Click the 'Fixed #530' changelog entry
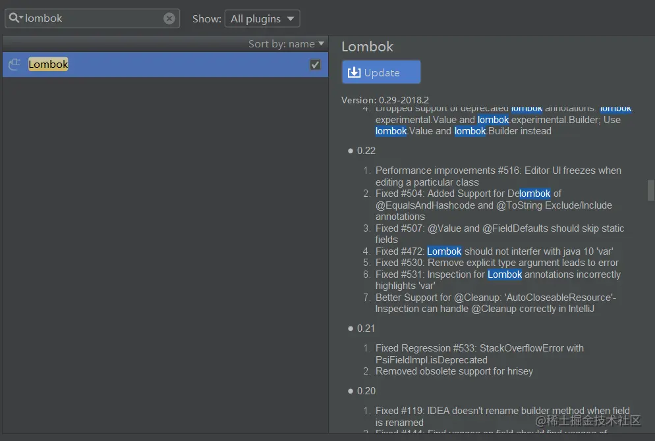Screen dimensions: 655x441 point(497,263)
